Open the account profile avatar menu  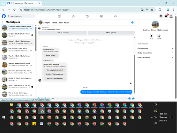171,16
